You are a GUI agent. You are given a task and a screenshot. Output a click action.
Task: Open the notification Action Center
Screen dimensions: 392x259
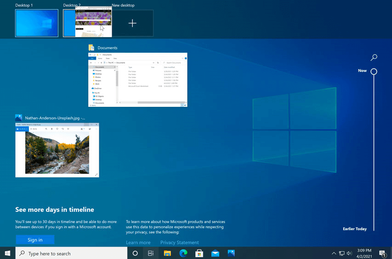pyautogui.click(x=382, y=253)
